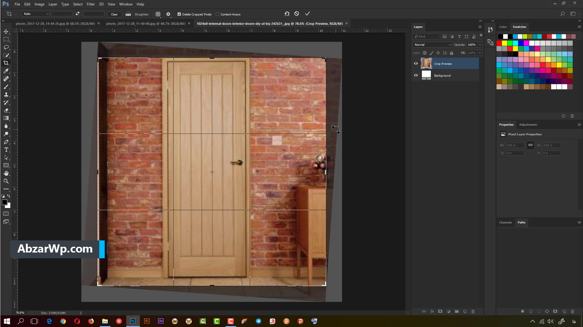583x327 pixels.
Task: Hide the Crop Preview layer
Action: (x=416, y=64)
